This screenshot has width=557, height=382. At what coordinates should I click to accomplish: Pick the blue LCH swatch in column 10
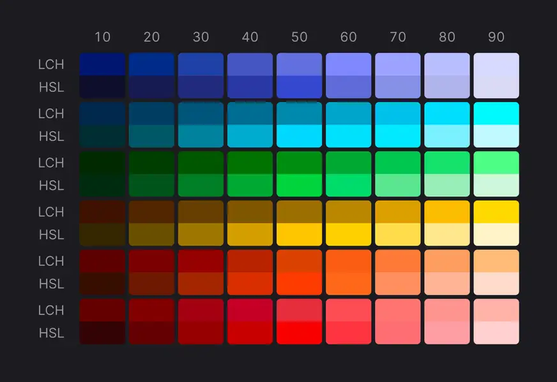click(x=102, y=64)
